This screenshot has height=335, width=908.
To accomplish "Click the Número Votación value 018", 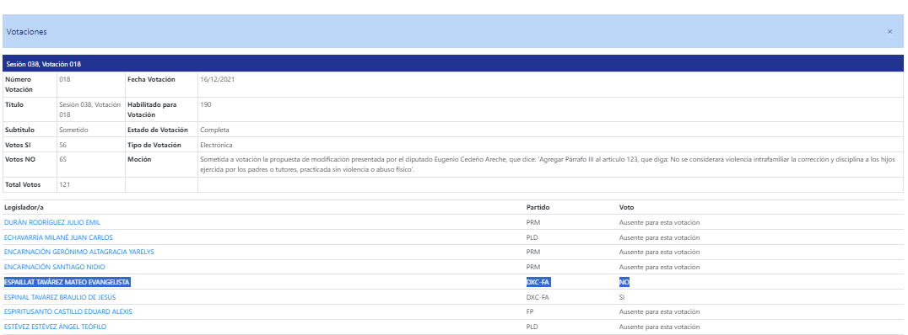I will [x=64, y=79].
